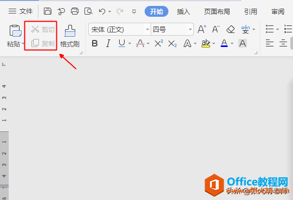This screenshot has height=200, width=293.
Task: Apply blue font color
Action: [x=224, y=43]
